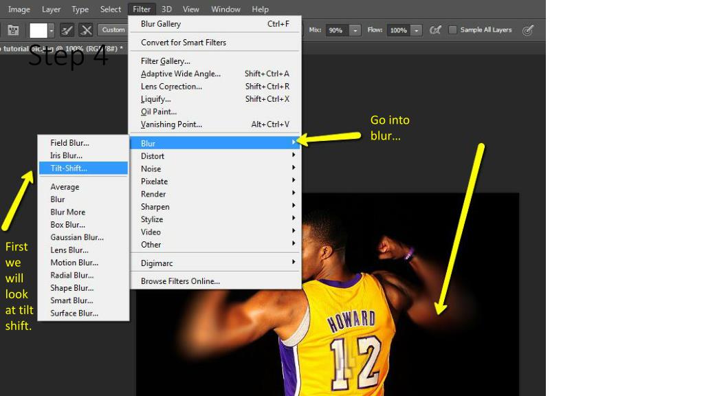Screen dimensions: 704x396
Task: Choose Lens Correction filter
Action: [215, 86]
